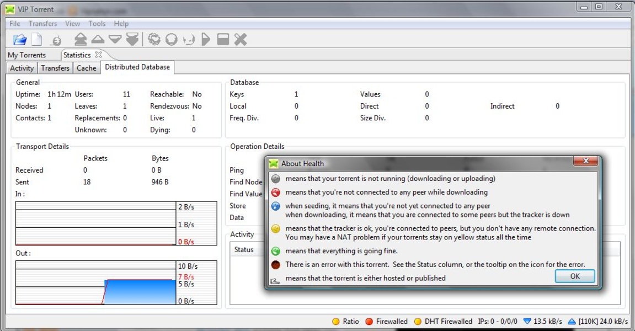This screenshot has width=635, height=331.
Task: Click the remove X toolbar icon
Action: 240,39
